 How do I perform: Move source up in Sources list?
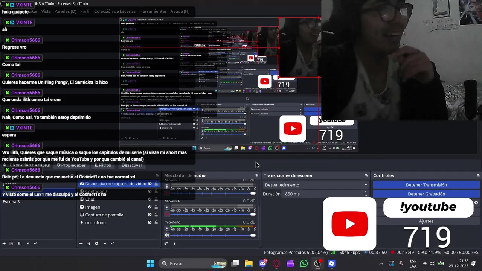tap(105, 244)
